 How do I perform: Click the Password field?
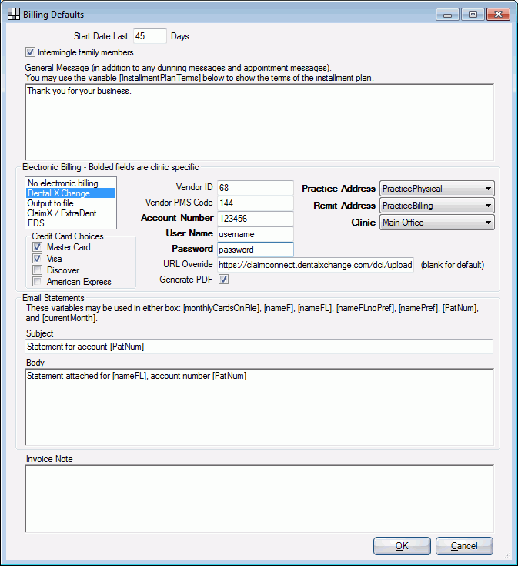click(256, 250)
